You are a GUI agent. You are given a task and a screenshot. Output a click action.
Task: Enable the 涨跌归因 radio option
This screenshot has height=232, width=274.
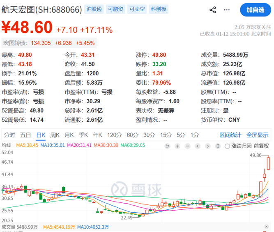point(228,146)
